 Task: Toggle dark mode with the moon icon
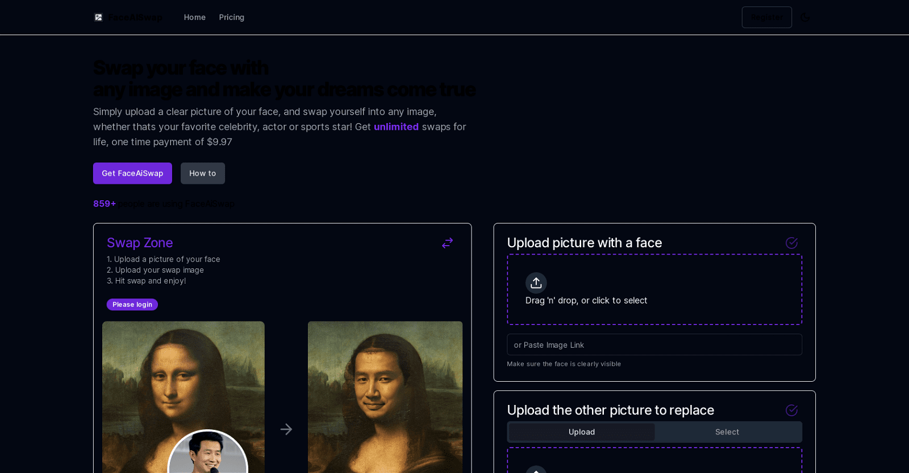pyautogui.click(x=804, y=18)
